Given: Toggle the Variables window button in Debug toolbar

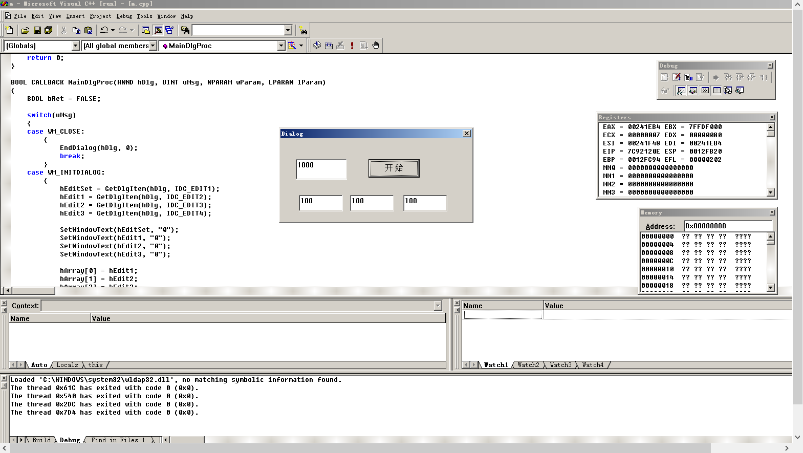Looking at the screenshot, I should (693, 91).
